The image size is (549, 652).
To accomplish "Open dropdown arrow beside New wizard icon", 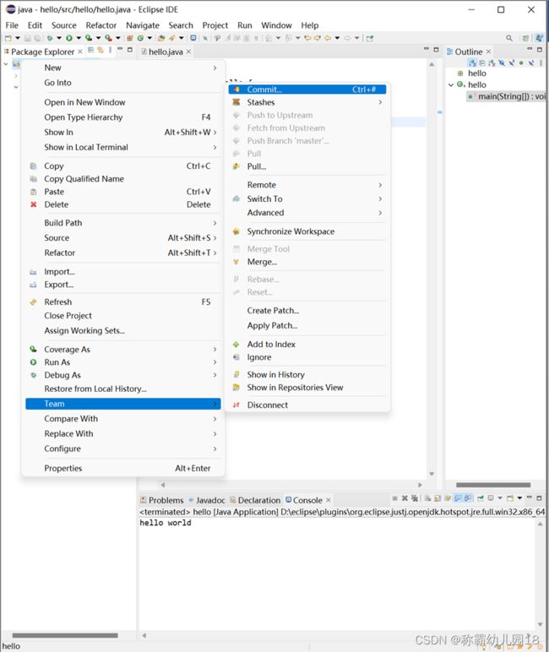I will 18,38.
